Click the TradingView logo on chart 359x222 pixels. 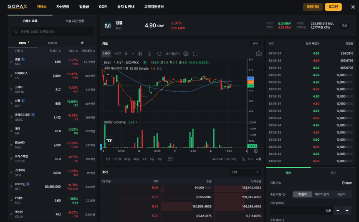coord(109,141)
